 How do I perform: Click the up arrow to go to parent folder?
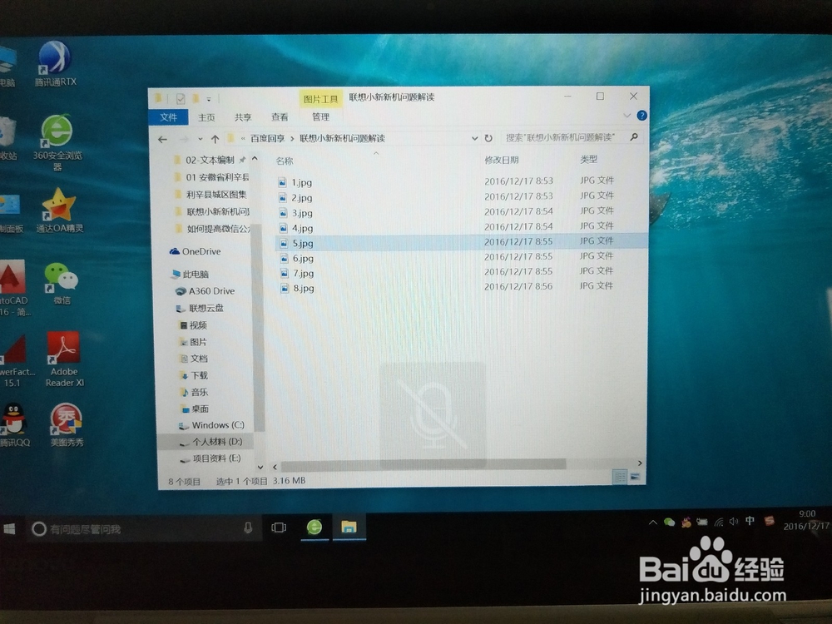pyautogui.click(x=215, y=138)
